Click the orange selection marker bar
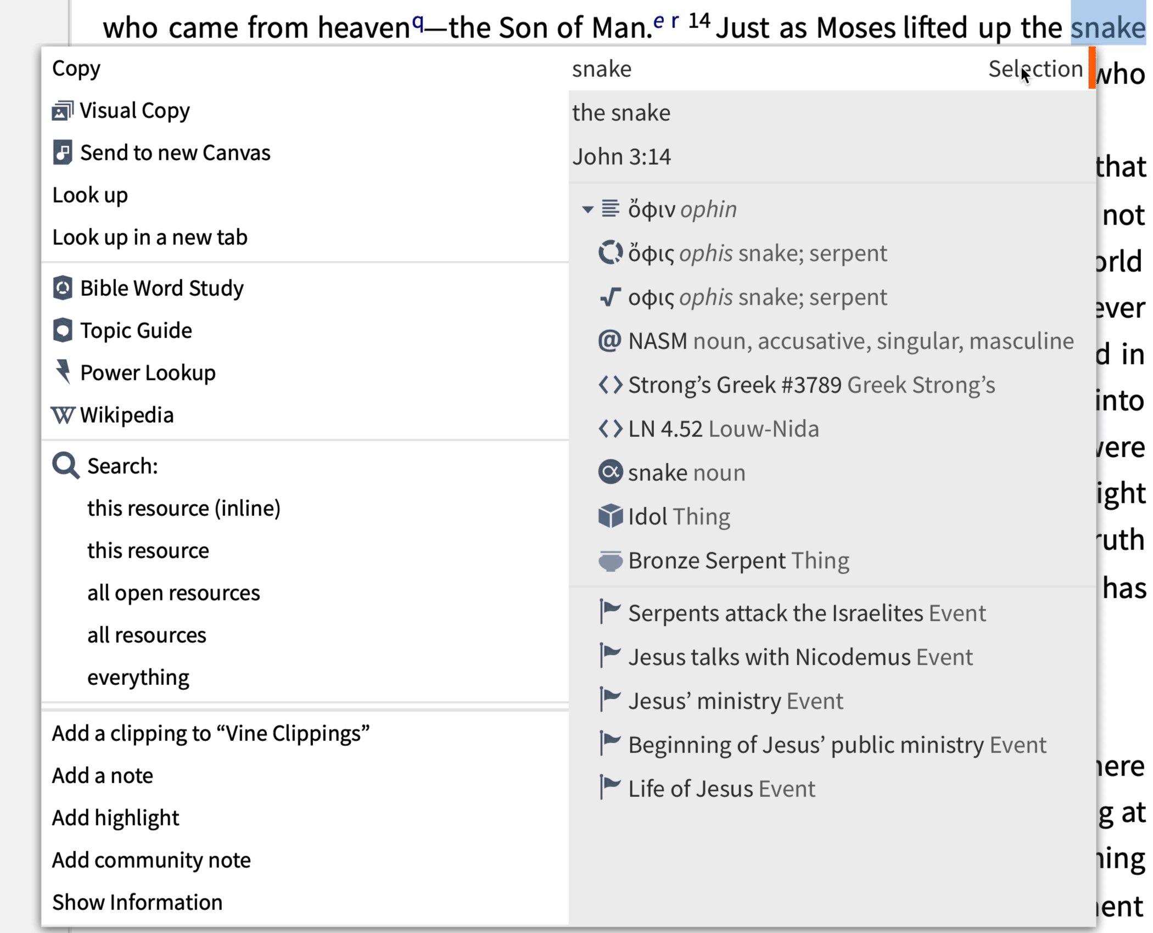The image size is (1153, 933). (x=1092, y=68)
